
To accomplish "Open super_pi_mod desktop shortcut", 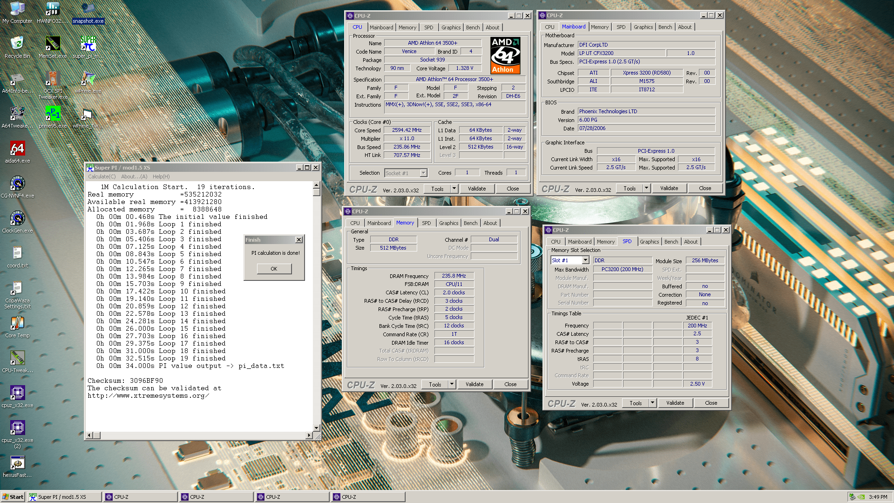I will [x=88, y=47].
